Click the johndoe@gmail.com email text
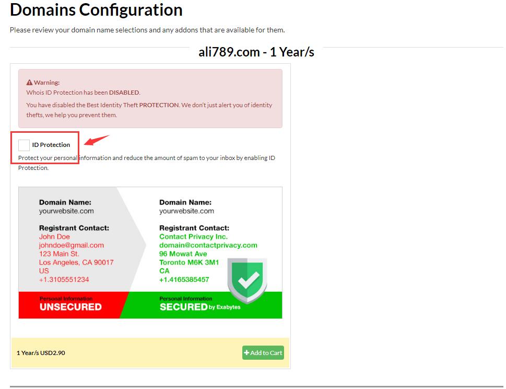Screen dimensions: 506x389 [x=71, y=245]
